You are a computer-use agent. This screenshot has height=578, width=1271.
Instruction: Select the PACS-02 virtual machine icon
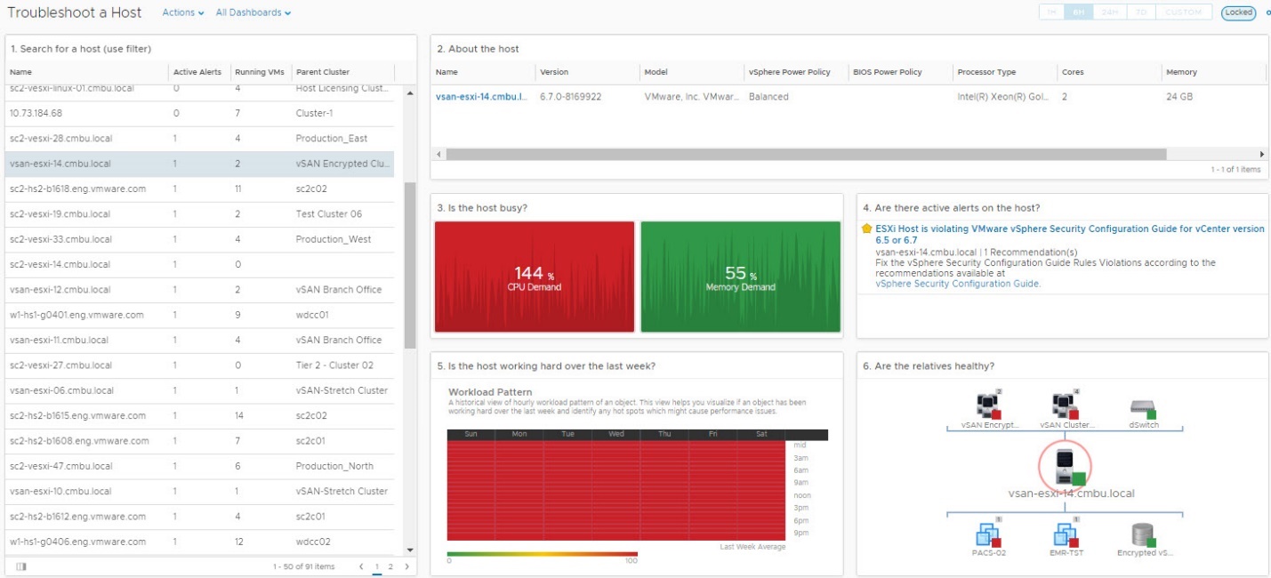[x=988, y=534]
